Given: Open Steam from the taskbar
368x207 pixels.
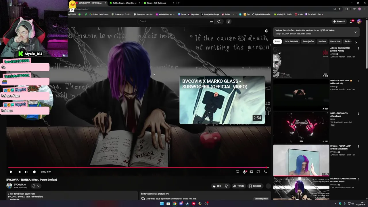Looking at the screenshot, I should pos(187,204).
